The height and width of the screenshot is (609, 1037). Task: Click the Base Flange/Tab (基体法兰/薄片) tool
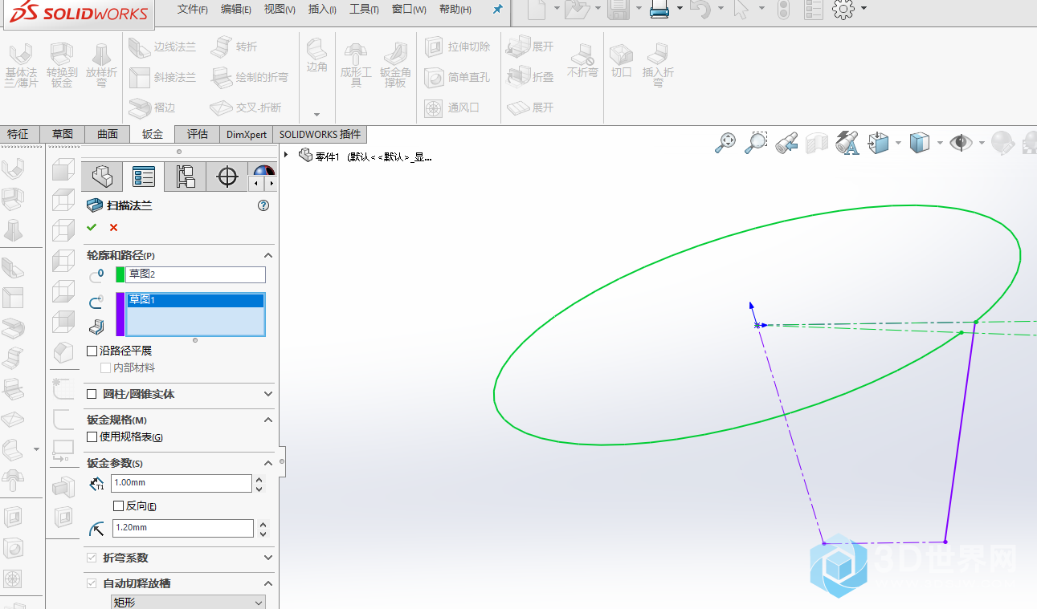[22, 65]
